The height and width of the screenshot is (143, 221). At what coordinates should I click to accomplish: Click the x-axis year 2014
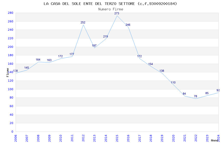[106, 138]
